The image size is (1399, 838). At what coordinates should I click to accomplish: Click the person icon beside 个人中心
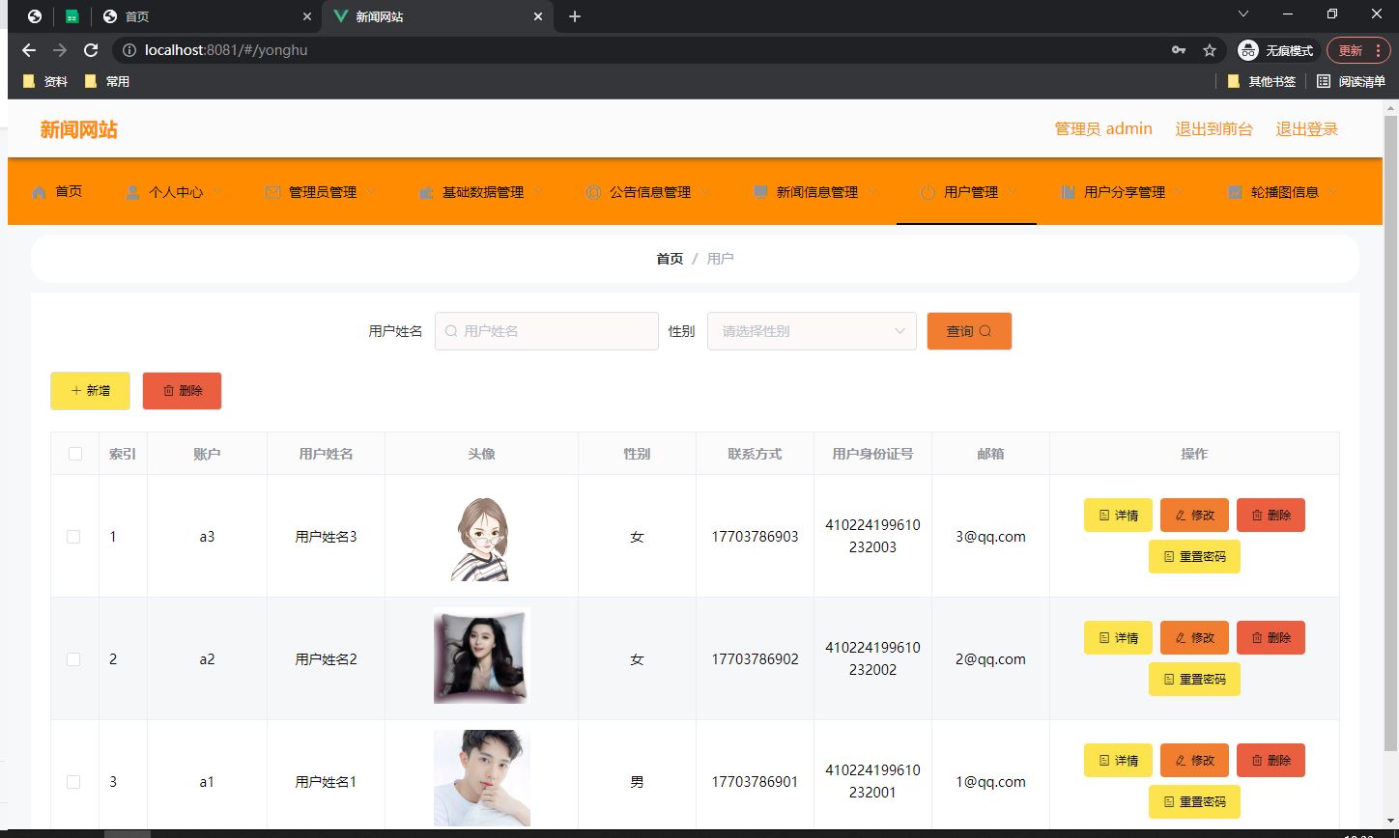132,192
